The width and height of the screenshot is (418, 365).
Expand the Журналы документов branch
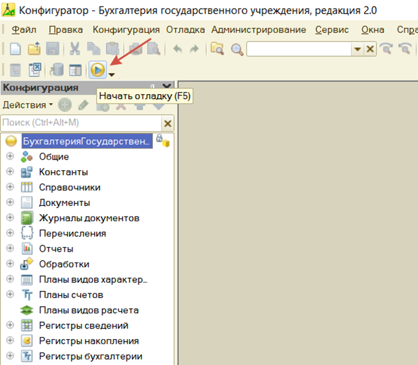click(x=10, y=217)
